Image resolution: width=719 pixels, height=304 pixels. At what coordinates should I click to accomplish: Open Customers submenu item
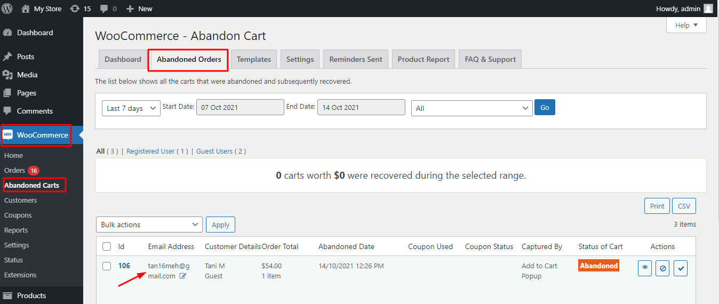(20, 200)
